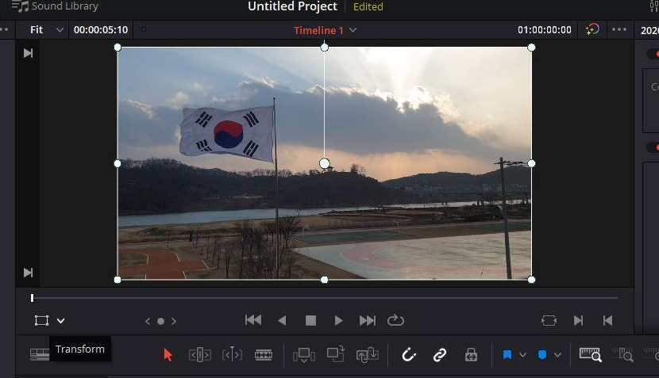Click the match frame icon
This screenshot has height=378, width=659.
549,321
